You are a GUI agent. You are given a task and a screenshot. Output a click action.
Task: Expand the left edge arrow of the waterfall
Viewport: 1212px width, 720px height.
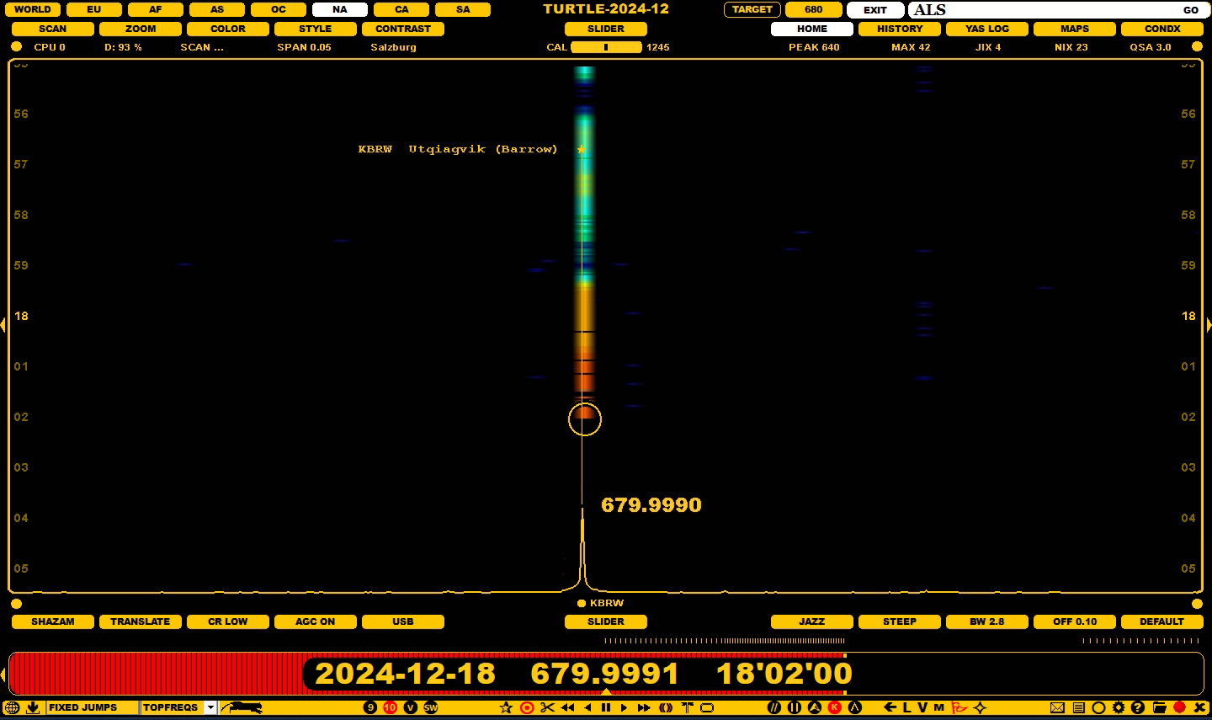3,324
